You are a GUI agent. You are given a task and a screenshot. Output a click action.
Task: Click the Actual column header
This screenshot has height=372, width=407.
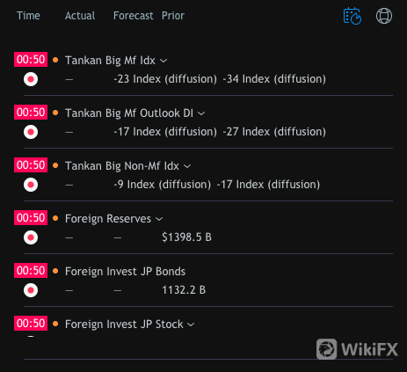pyautogui.click(x=80, y=16)
